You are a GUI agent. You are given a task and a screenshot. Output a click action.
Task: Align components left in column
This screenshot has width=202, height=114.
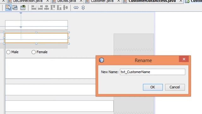[34, 8]
